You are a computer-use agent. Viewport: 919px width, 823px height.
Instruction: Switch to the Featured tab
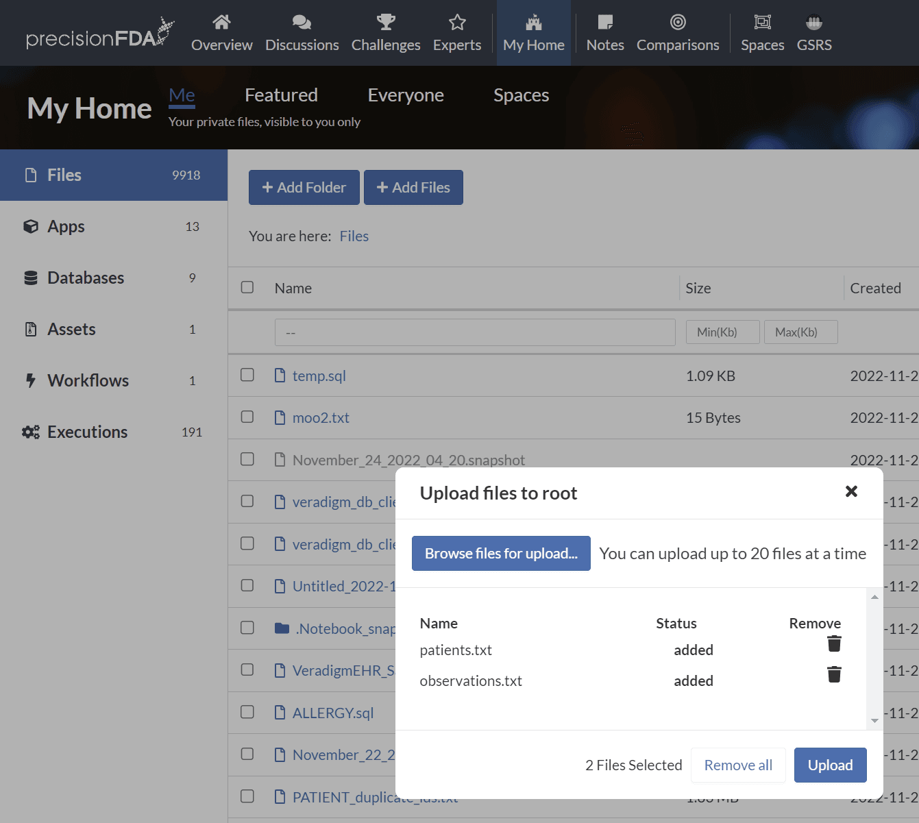(x=281, y=95)
